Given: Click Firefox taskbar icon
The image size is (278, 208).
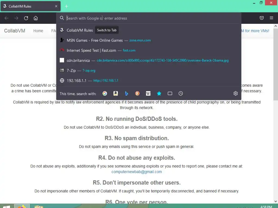Looking at the screenshot, I should (22, 206).
